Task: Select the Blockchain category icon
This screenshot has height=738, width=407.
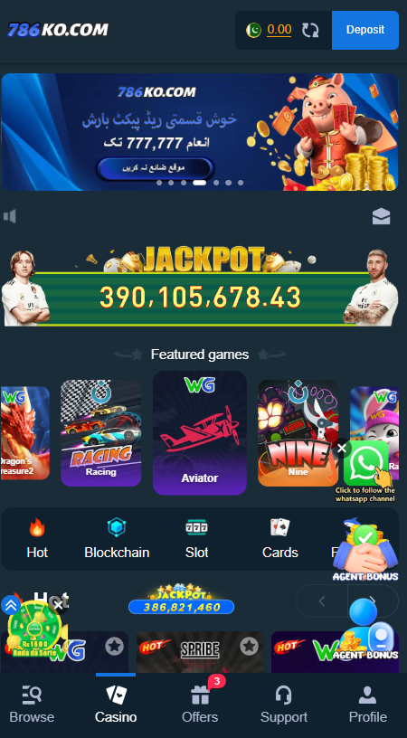Action: 117,538
